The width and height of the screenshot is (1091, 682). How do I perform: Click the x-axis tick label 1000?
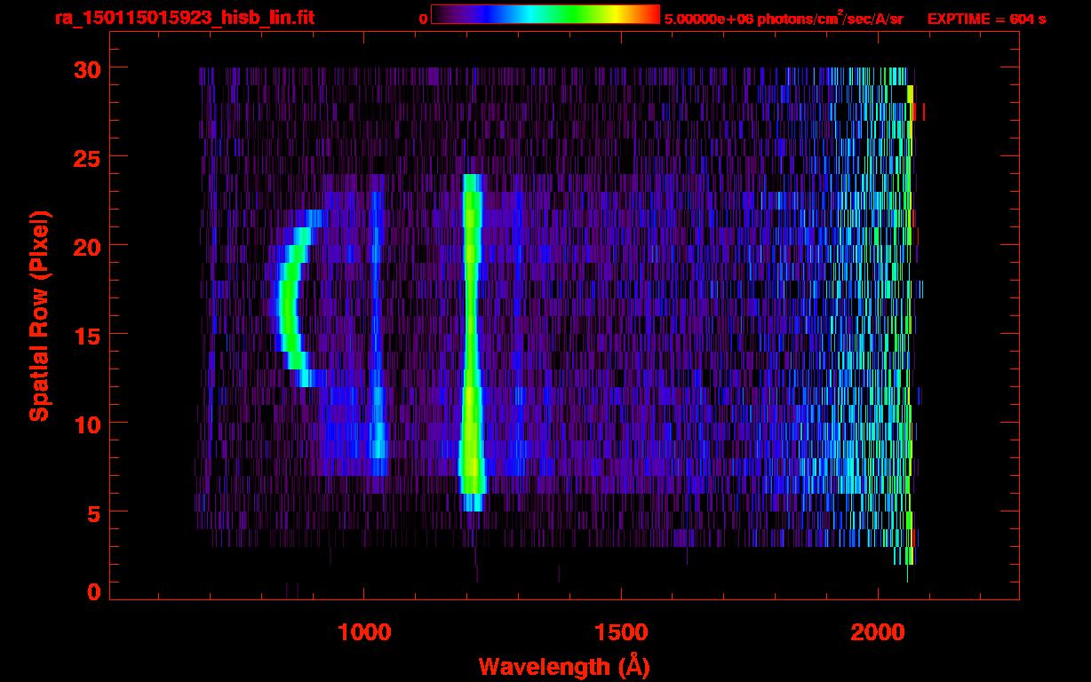pos(364,631)
